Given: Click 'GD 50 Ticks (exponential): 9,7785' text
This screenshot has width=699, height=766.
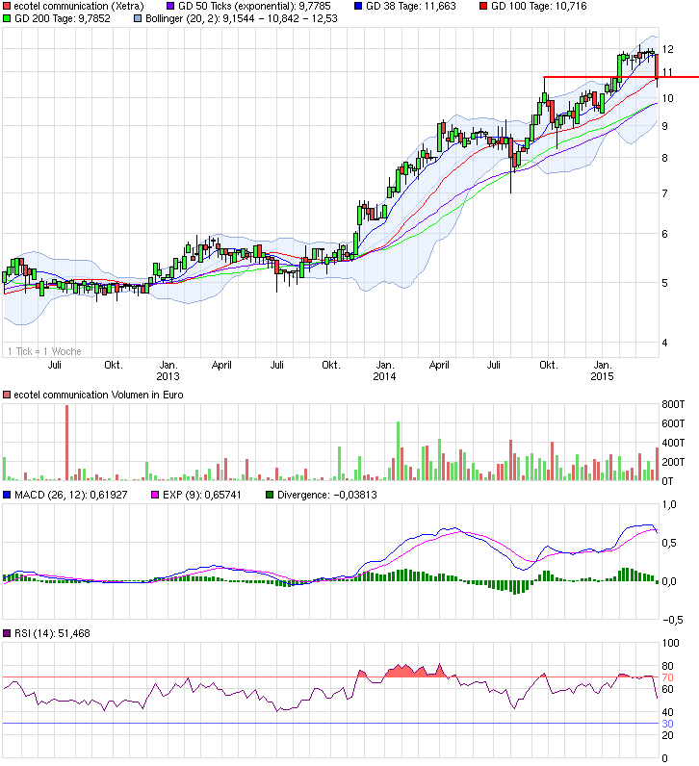Looking at the screenshot, I should click(254, 7).
